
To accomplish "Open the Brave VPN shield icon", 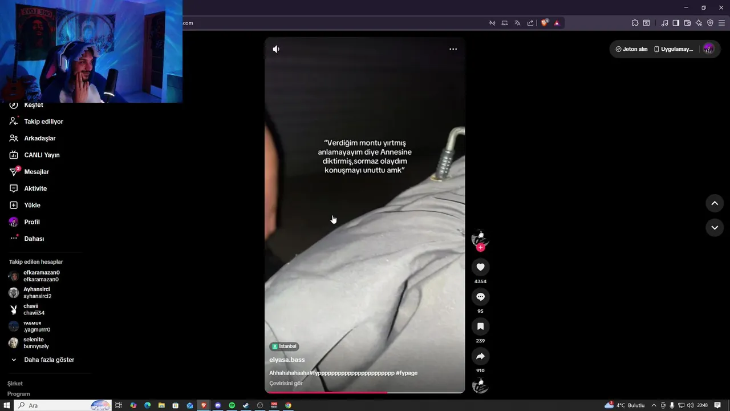I will pyautogui.click(x=710, y=23).
